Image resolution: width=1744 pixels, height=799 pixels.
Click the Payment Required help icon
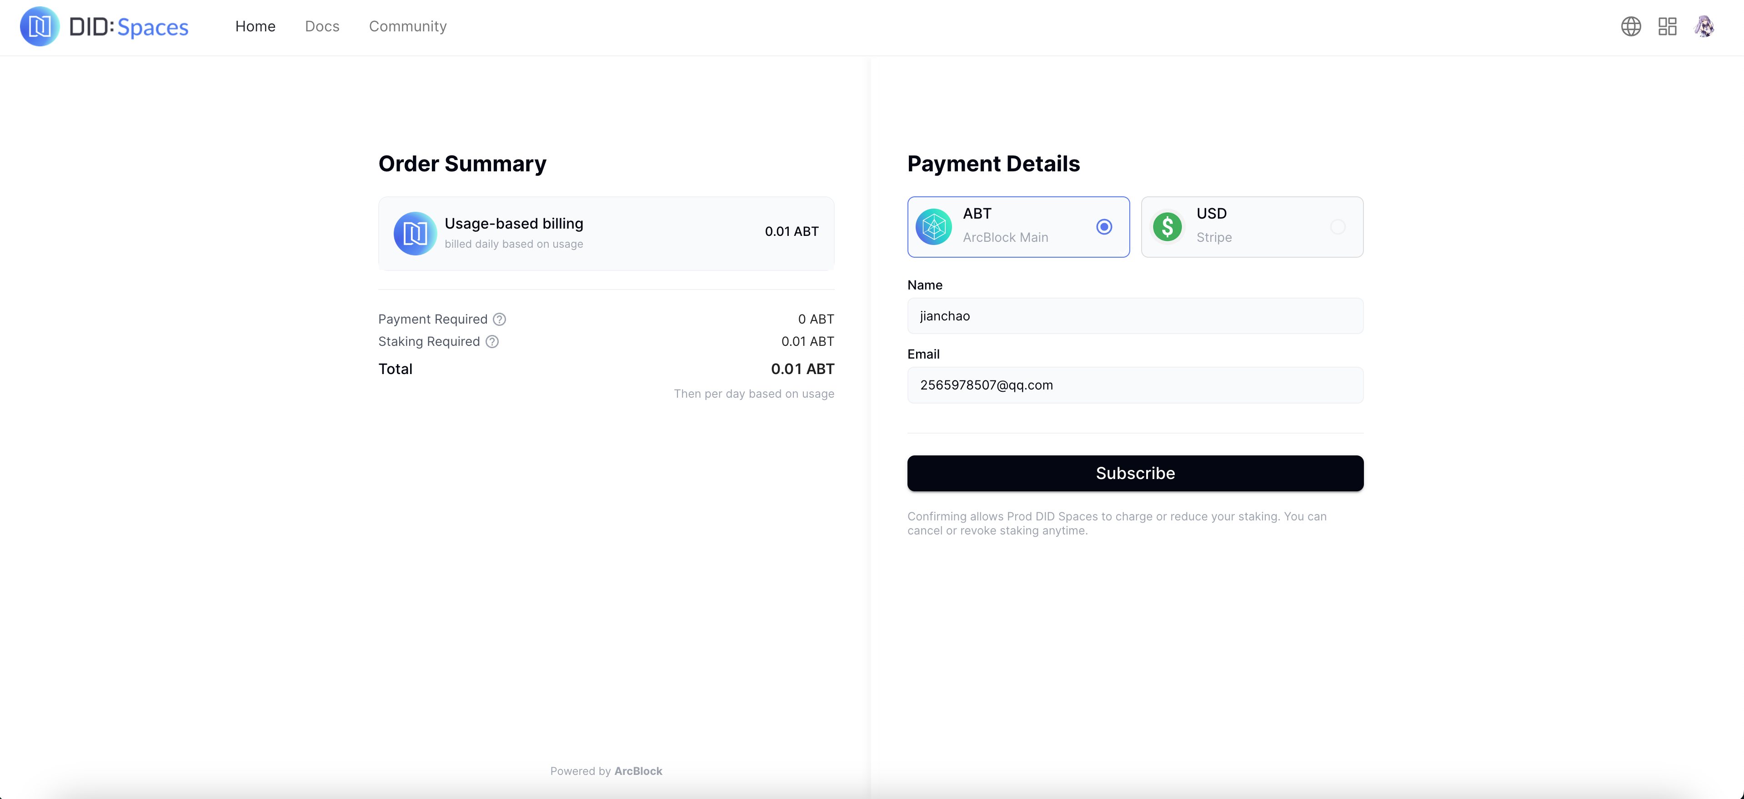coord(499,320)
